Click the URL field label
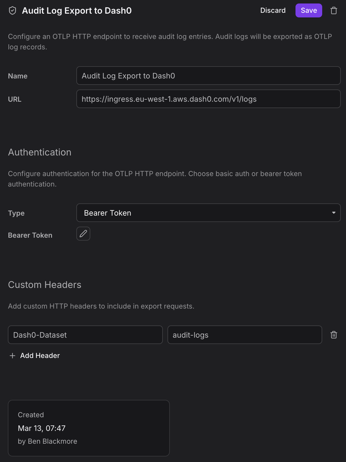Screen dimensions: 346x462 click(x=15, y=99)
